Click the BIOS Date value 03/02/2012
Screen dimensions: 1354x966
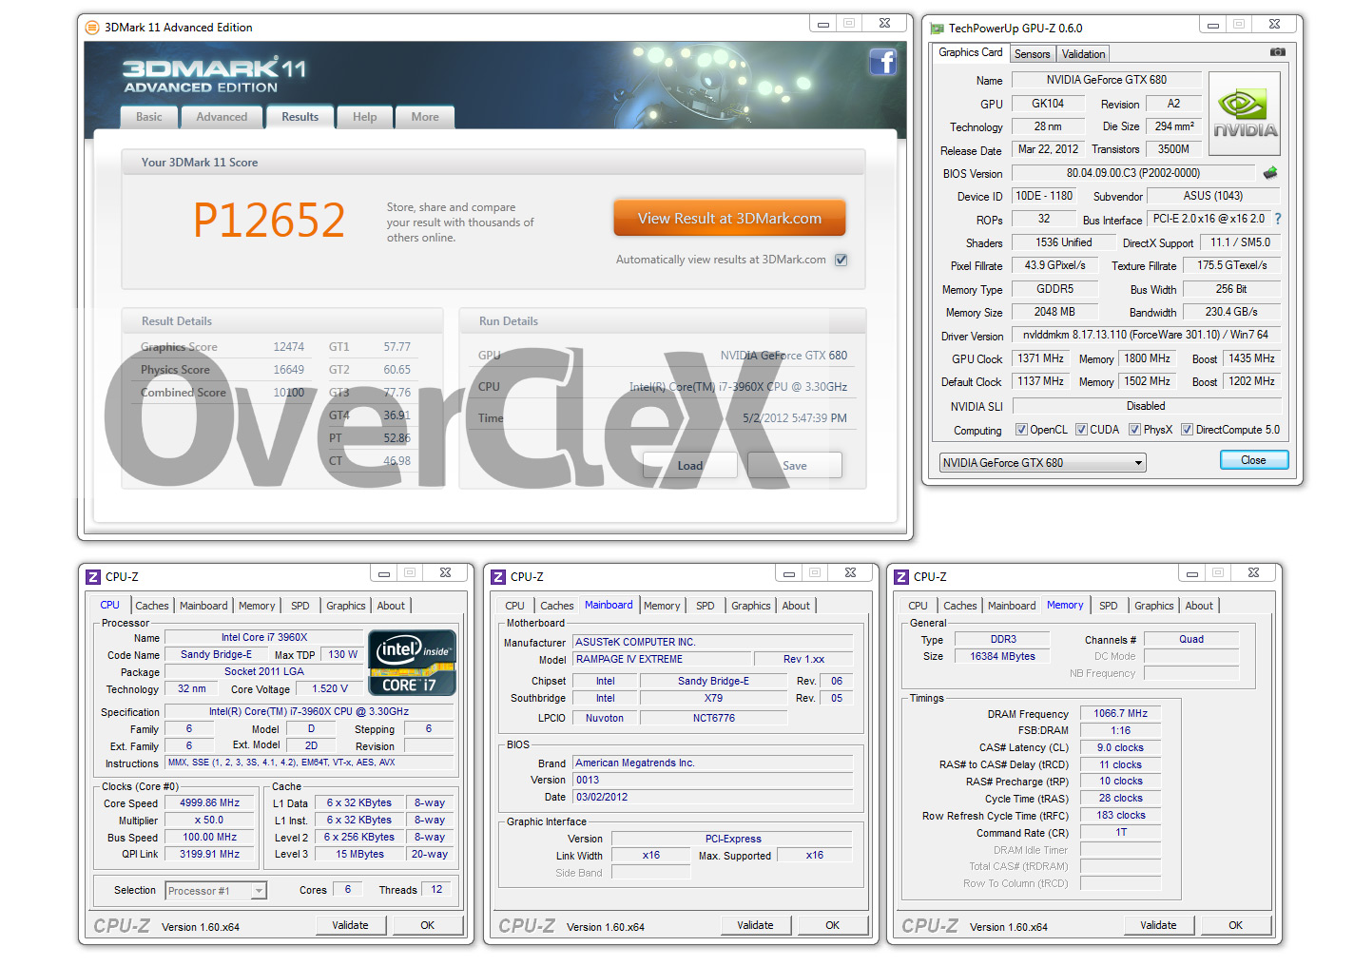(712, 797)
